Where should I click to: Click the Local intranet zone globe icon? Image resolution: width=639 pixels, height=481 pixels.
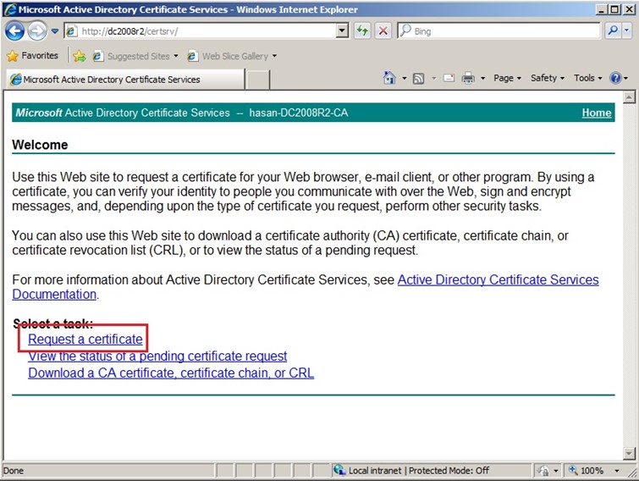(x=339, y=470)
